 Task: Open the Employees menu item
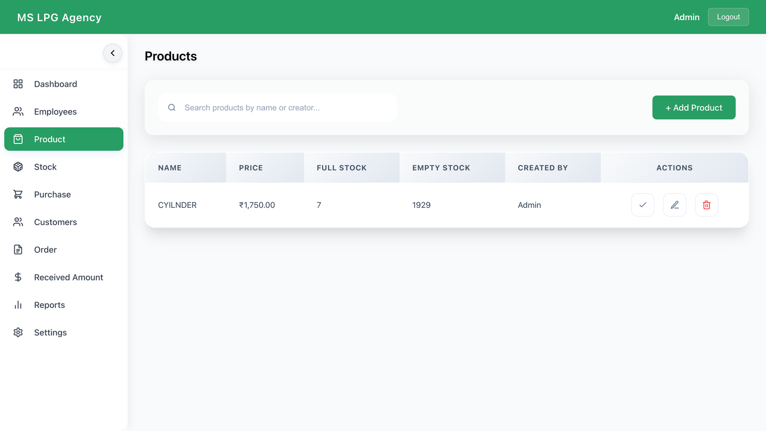pos(64,111)
